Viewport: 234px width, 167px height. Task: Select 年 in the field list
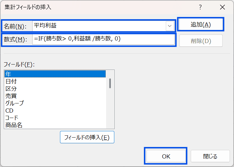pos(55,74)
